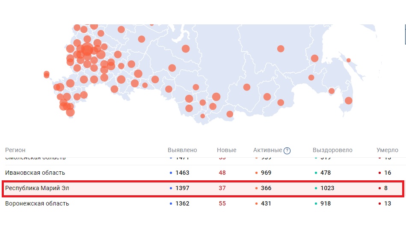Sort table by Выявлено column header
Screen dimensions: 406x229
(182, 150)
